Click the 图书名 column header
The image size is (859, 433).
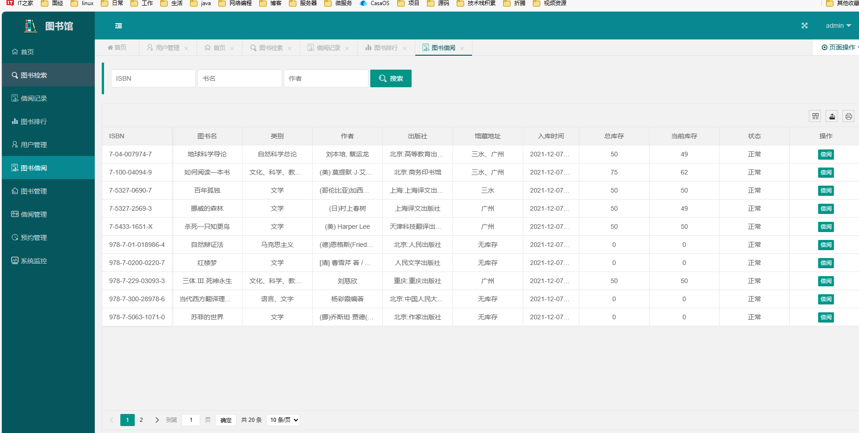coord(207,136)
